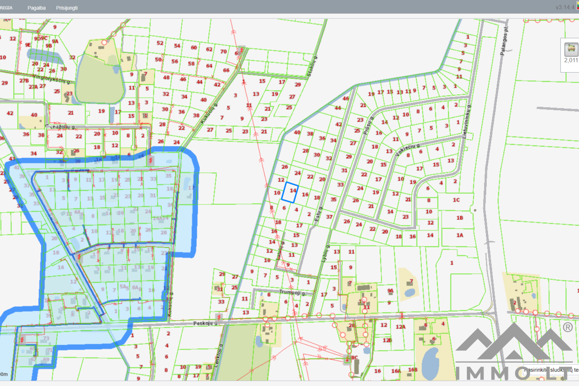Click the transformer icon on blue zone's top edge
The image size is (579, 386).
pos(151,160)
